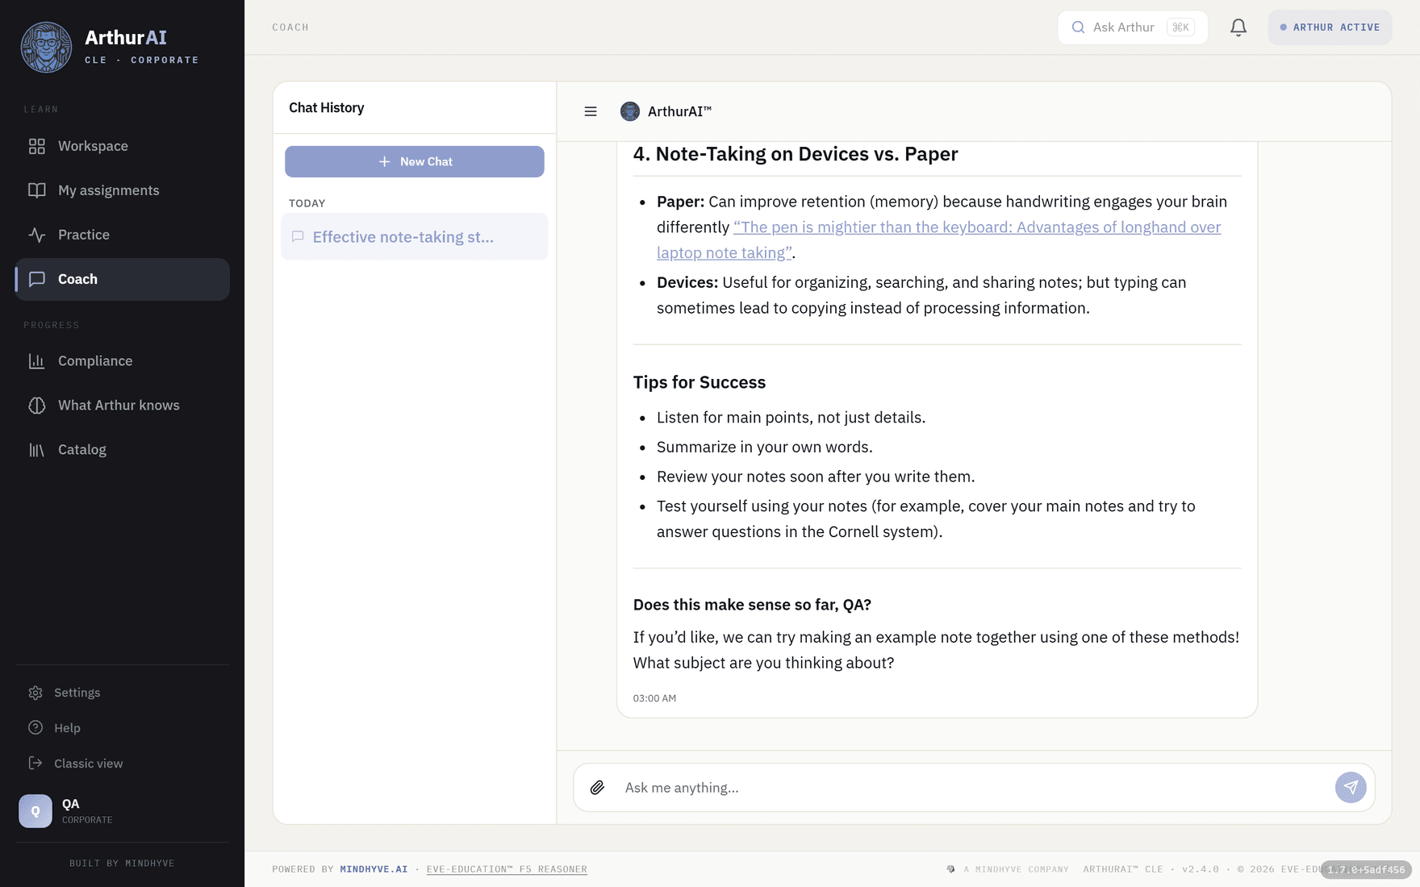Click the paperclip attachment icon
Viewport: 1420px width, 887px height.
597,788
